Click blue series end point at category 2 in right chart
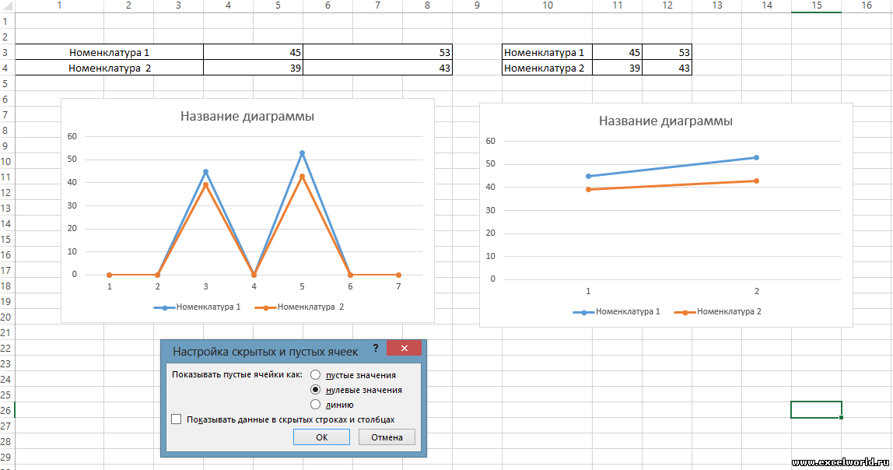Image resolution: width=893 pixels, height=470 pixels. point(756,158)
